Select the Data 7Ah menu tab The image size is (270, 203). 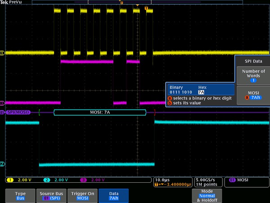click(113, 195)
